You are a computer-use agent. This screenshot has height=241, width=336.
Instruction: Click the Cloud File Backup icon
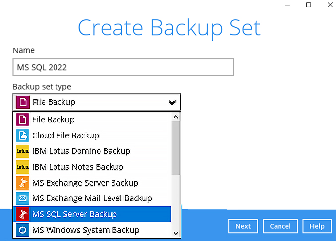pyautogui.click(x=22, y=135)
